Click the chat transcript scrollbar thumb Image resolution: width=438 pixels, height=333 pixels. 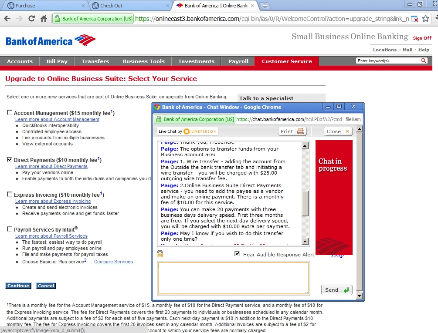(305, 203)
